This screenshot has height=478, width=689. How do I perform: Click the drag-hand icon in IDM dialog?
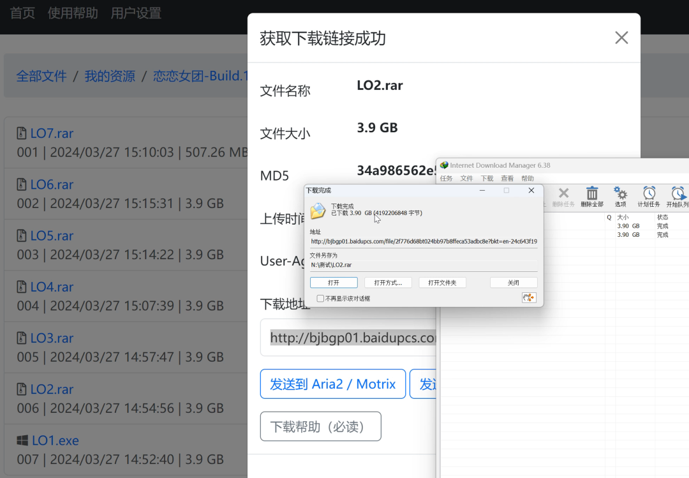coord(529,297)
